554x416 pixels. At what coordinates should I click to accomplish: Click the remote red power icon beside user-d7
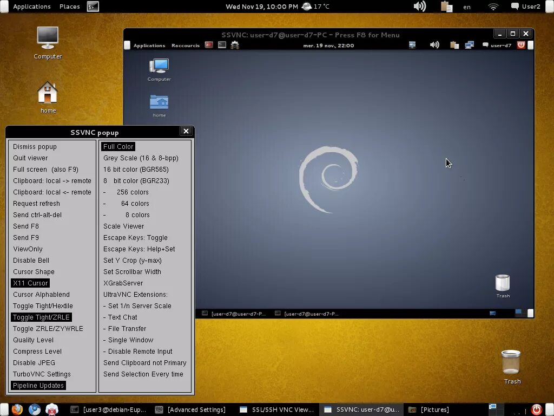pos(521,45)
